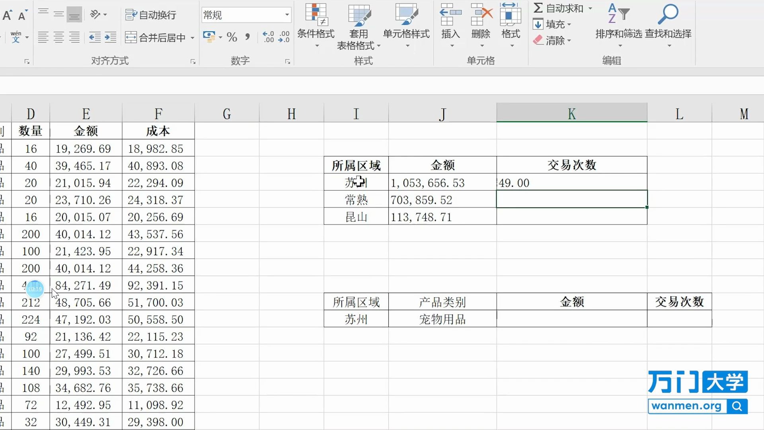The width and height of the screenshot is (764, 430).
Task: Expand AutoSum dropdown arrow
Action: point(590,8)
